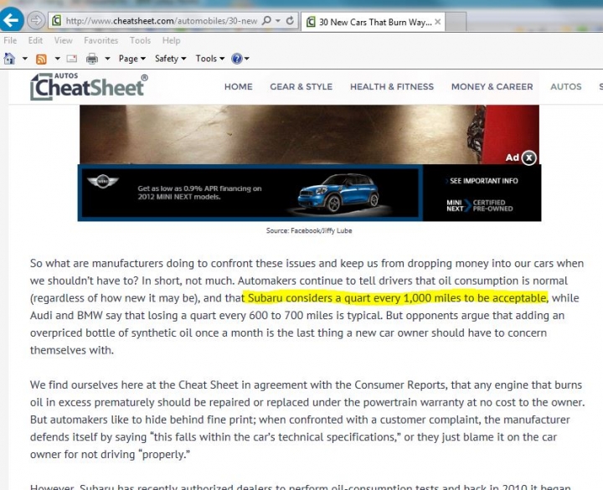This screenshot has width=603, height=490.
Task: Refresh the page with reload icon
Action: (291, 20)
